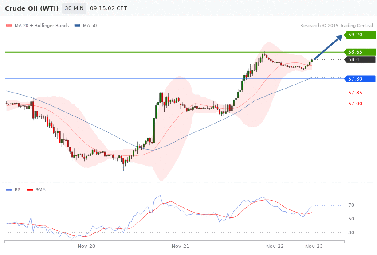Screen dimensions: 377x255
Task: Click the Nov 21 date axis label
Action: click(x=181, y=246)
